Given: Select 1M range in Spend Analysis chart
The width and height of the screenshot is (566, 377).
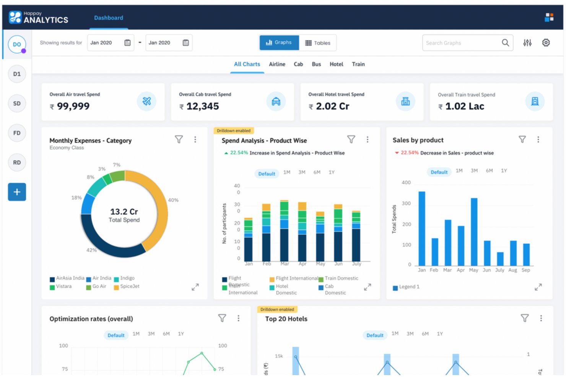Looking at the screenshot, I should point(287,172).
